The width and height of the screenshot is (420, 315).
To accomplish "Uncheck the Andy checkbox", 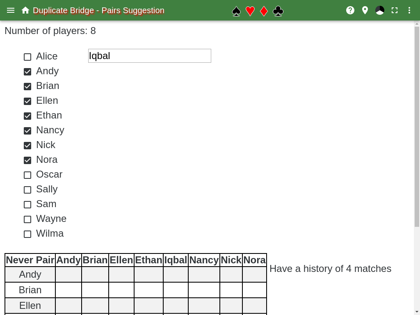I will coord(27,72).
